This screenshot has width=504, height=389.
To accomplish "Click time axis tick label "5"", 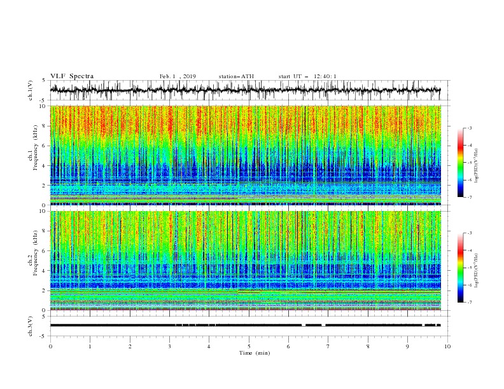I will click(249, 346).
